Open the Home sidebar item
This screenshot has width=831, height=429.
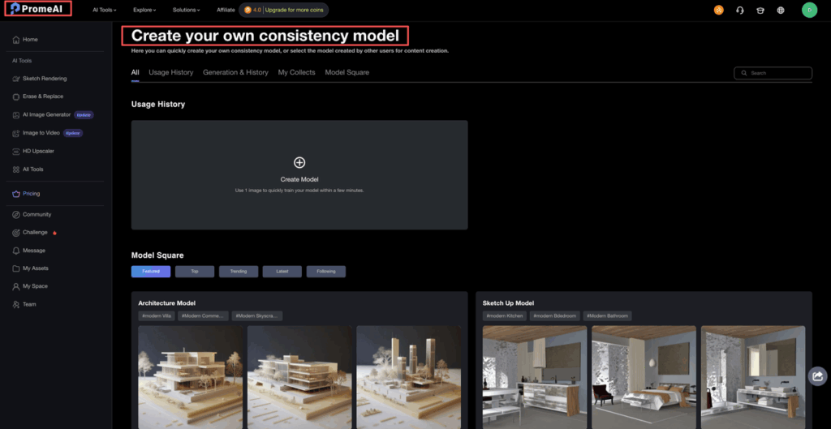(x=25, y=40)
